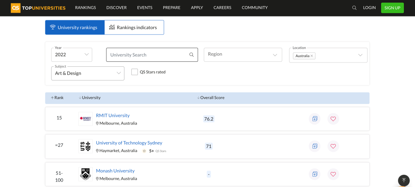Click rank value =27

(x=59, y=145)
